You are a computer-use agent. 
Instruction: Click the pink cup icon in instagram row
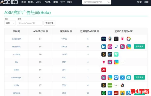(122, 39)
